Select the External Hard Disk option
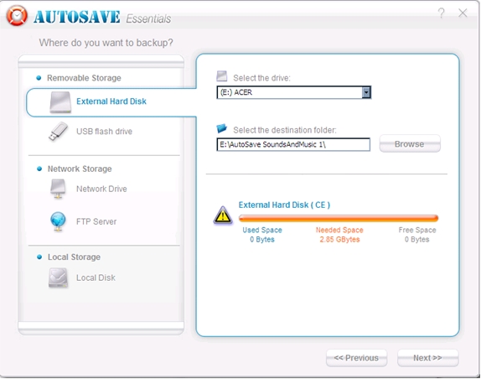The height and width of the screenshot is (379, 481). [x=111, y=101]
